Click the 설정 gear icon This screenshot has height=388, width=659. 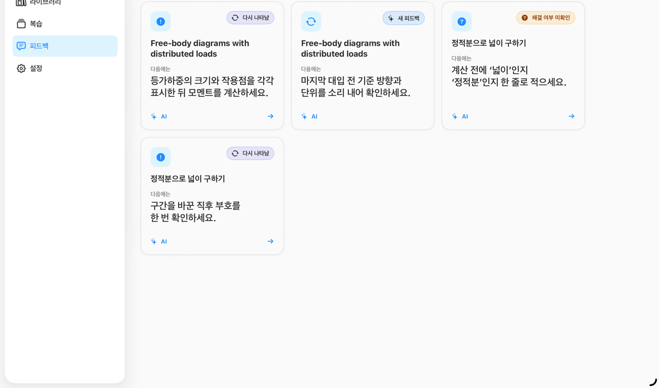tap(21, 68)
